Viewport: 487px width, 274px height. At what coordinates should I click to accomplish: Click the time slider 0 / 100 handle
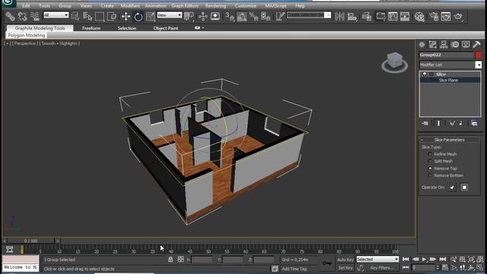(x=30, y=241)
